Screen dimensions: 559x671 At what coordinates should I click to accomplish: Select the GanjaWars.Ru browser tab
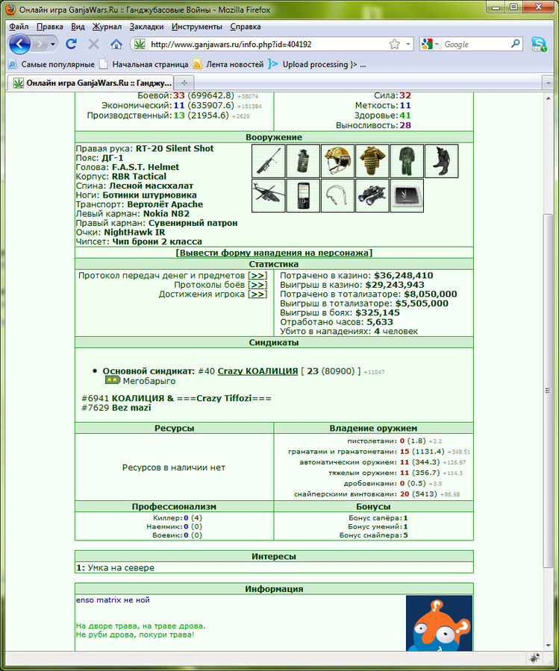tap(92, 83)
